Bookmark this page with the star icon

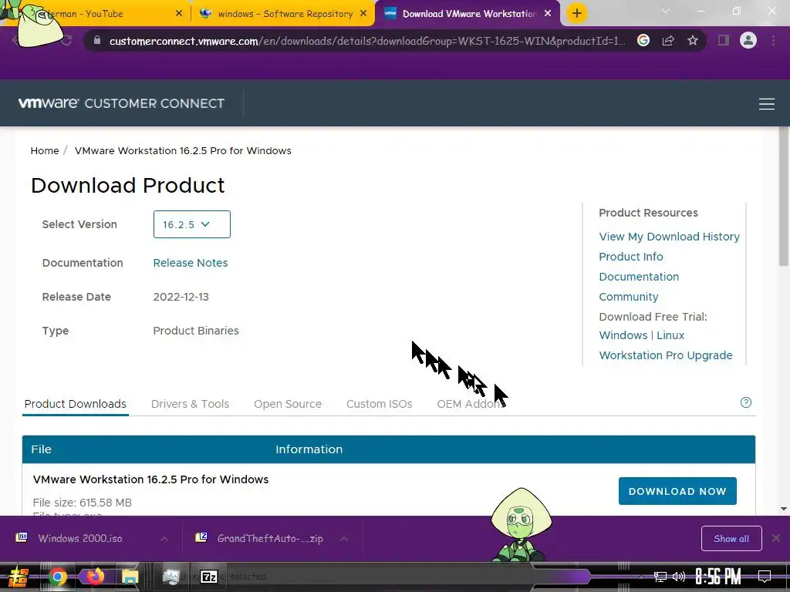pos(693,40)
